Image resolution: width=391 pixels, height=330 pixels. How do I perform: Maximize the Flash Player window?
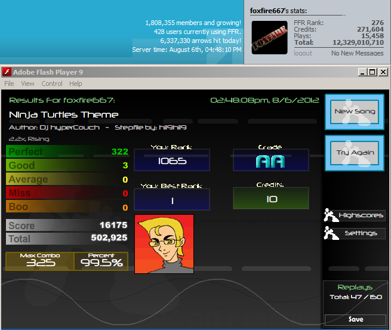click(x=372, y=72)
